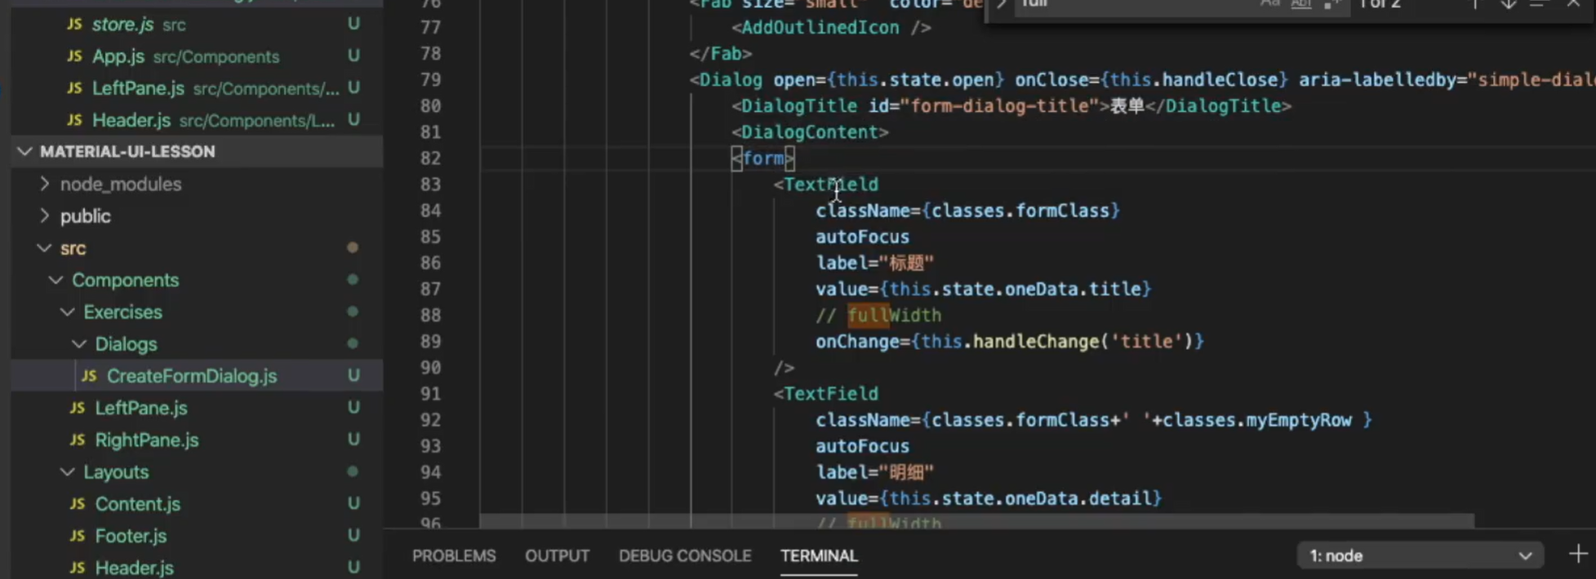Click the JS icon beside Content.js
The image size is (1596, 579).
tap(78, 504)
